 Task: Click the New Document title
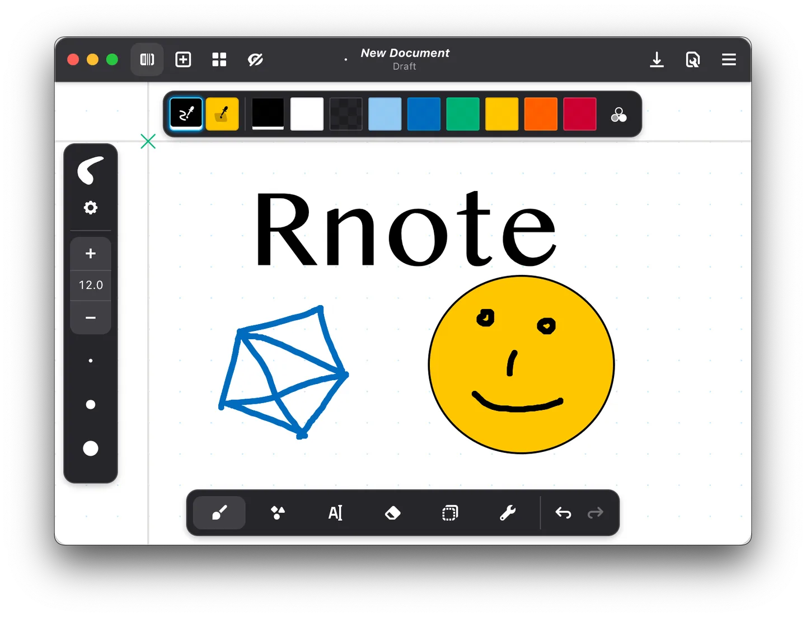(405, 53)
